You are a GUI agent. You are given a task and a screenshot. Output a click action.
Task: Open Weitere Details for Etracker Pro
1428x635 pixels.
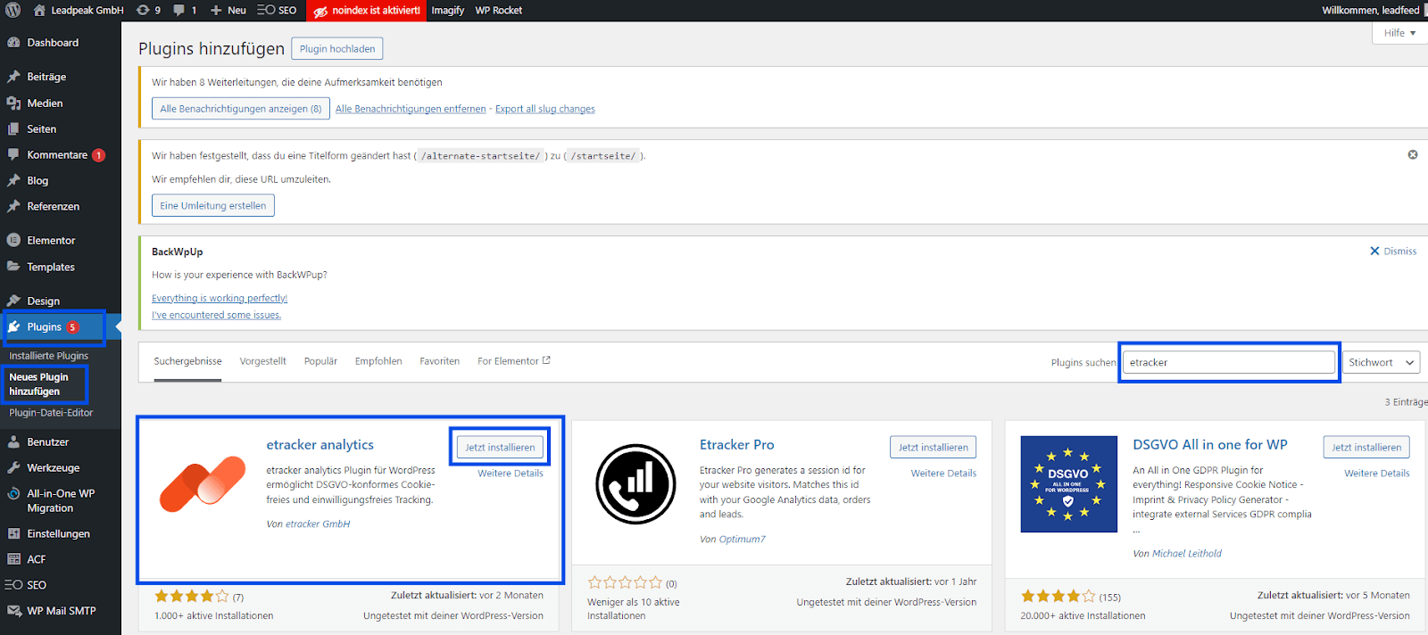(943, 474)
